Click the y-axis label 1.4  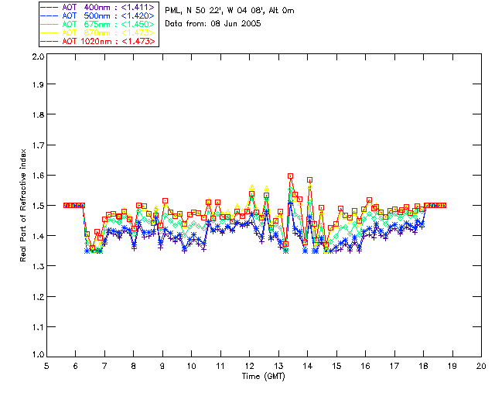[x=38, y=236]
